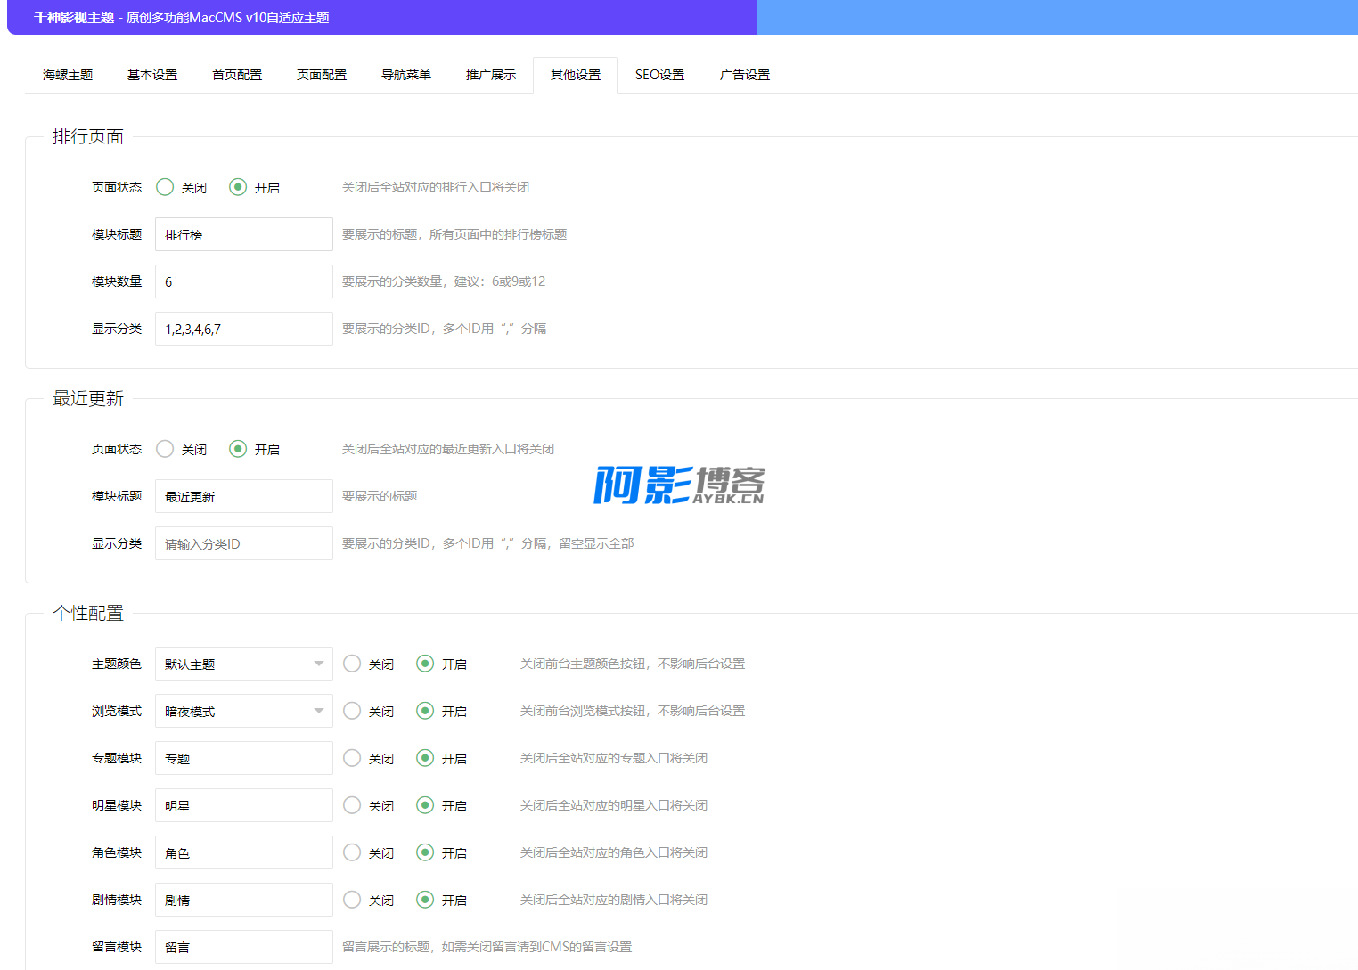
Task: Select hint 关闭后全站对应的剧情入口将关闭
Action: 614,900
